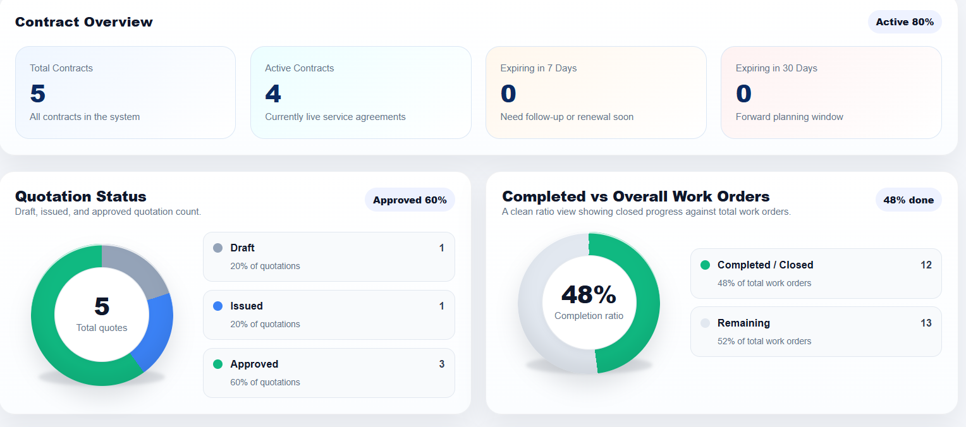Click 'Currently live service agreements' text

coord(335,117)
